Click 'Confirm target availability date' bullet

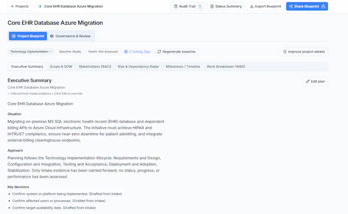[54, 208]
